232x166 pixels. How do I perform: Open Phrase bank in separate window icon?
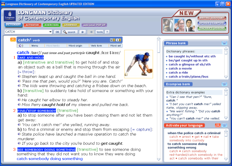pyautogui.click(x=224, y=43)
